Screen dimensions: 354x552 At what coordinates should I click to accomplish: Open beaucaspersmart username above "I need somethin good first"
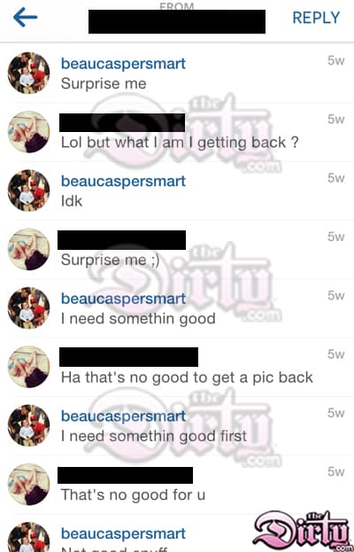[x=123, y=416]
